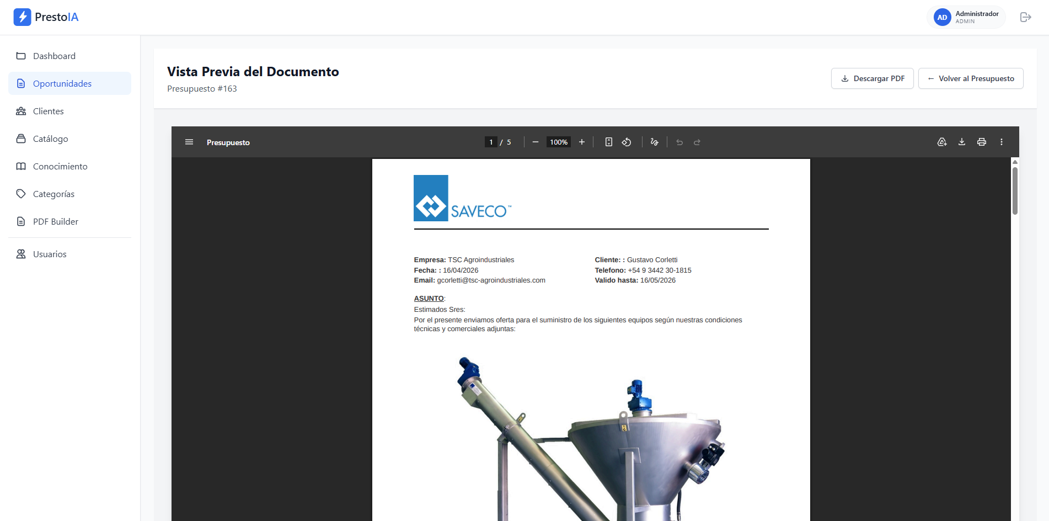Click the date 16/05/2026

coord(658,280)
